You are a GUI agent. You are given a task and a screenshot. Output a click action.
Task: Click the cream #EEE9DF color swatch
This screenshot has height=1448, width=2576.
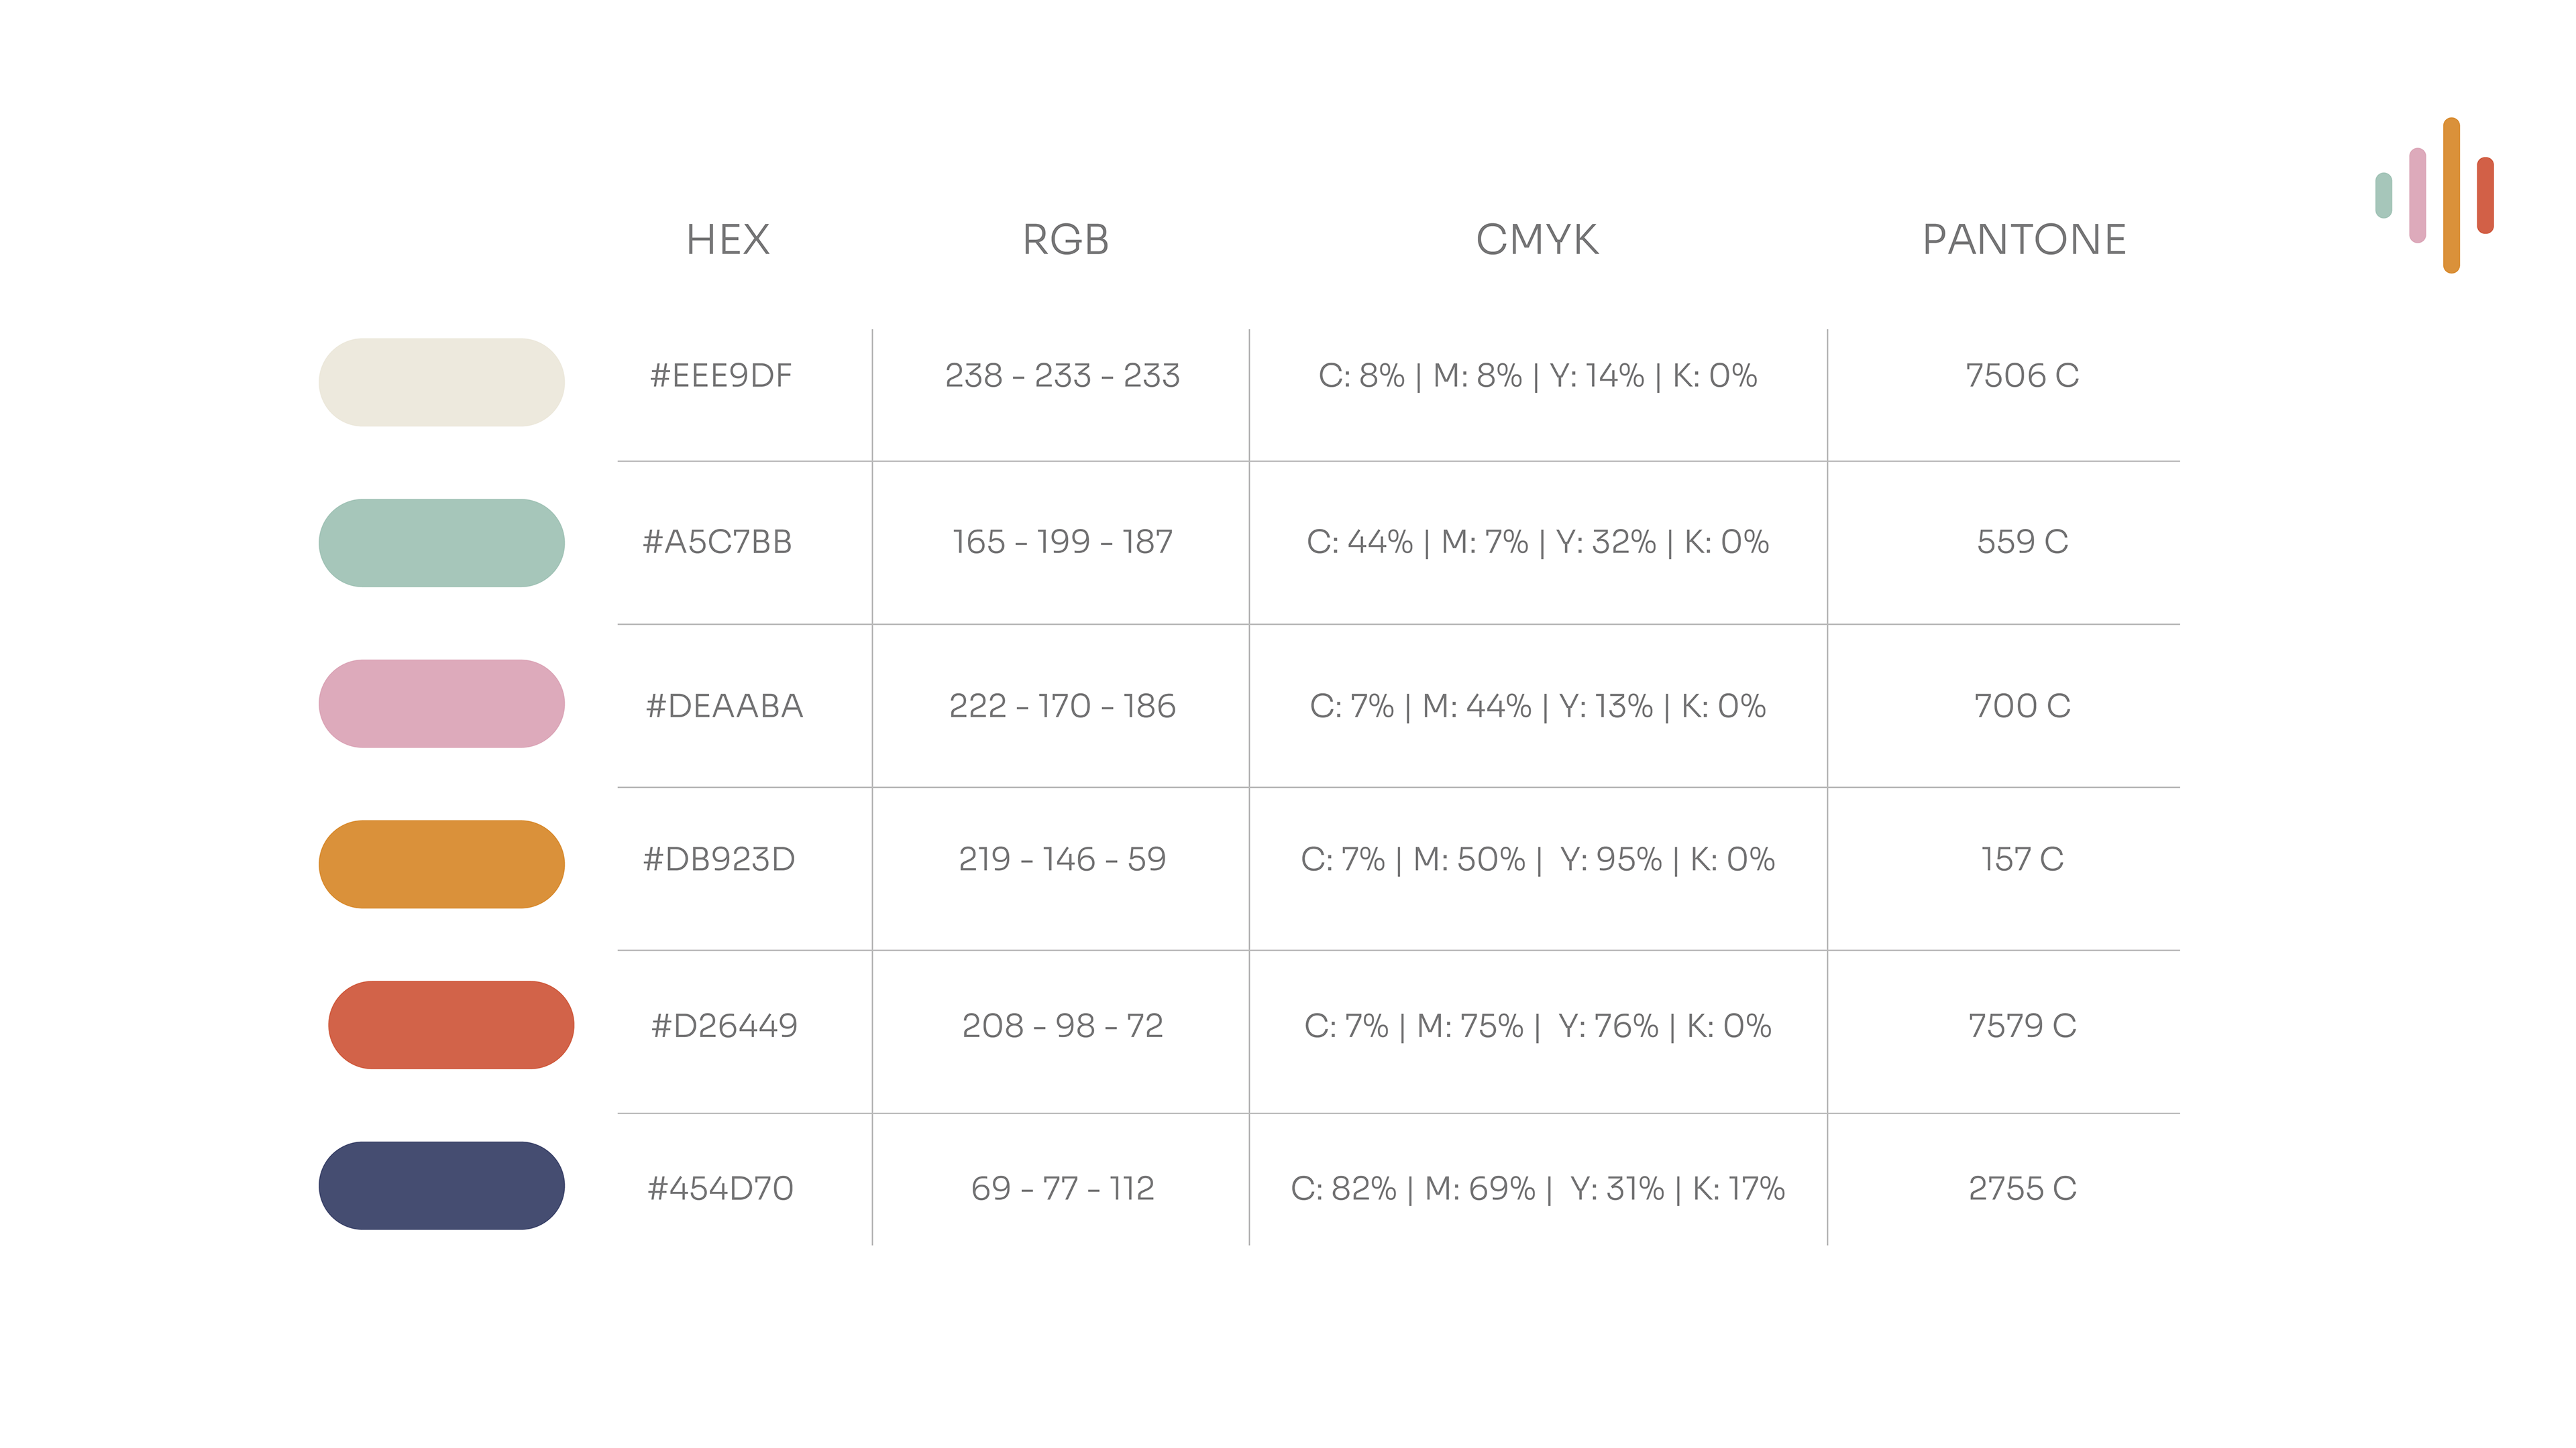click(x=441, y=383)
